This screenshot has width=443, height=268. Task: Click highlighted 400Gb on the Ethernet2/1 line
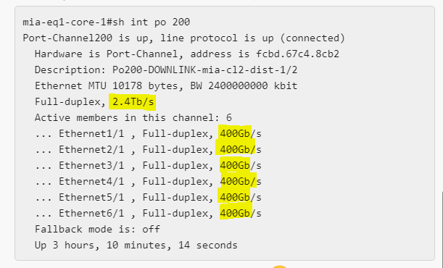point(236,149)
